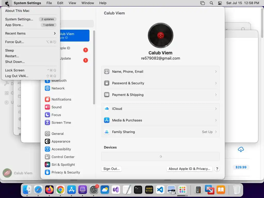
Task: Choose About This Mac
Action: pos(31,11)
